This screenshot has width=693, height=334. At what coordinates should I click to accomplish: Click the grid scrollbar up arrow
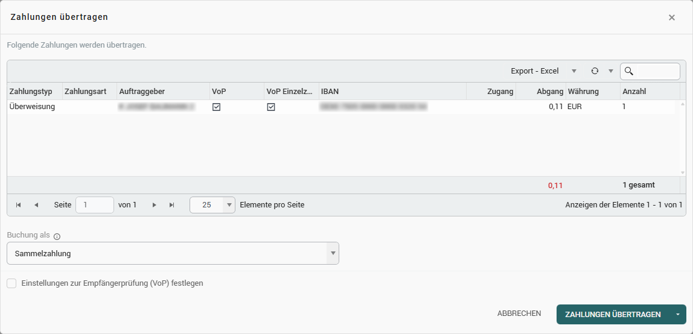click(683, 104)
